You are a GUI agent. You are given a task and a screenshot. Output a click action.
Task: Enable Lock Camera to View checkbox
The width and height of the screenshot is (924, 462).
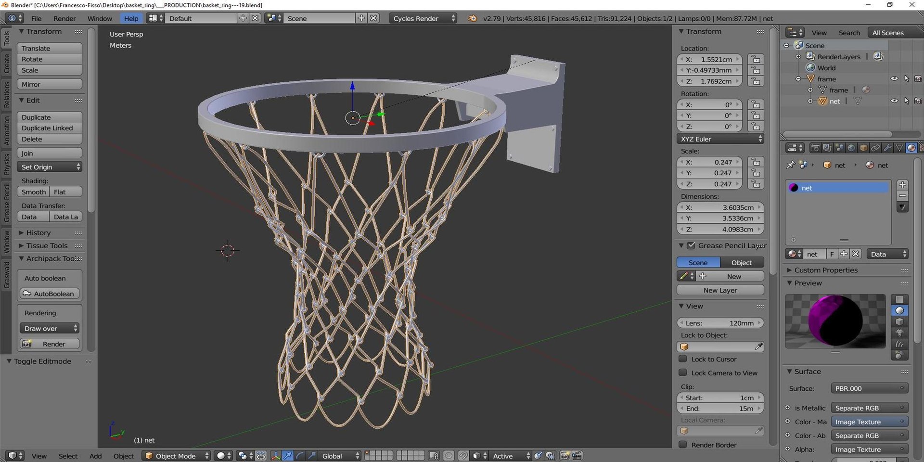click(682, 373)
